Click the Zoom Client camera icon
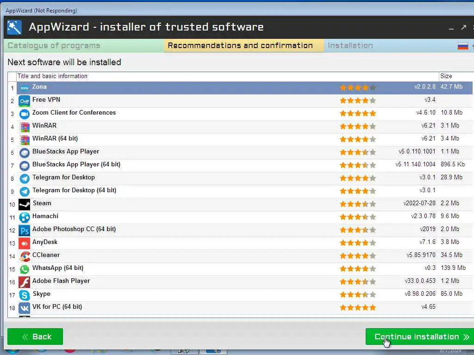Screen dimensions: 474x355 click(x=24, y=114)
